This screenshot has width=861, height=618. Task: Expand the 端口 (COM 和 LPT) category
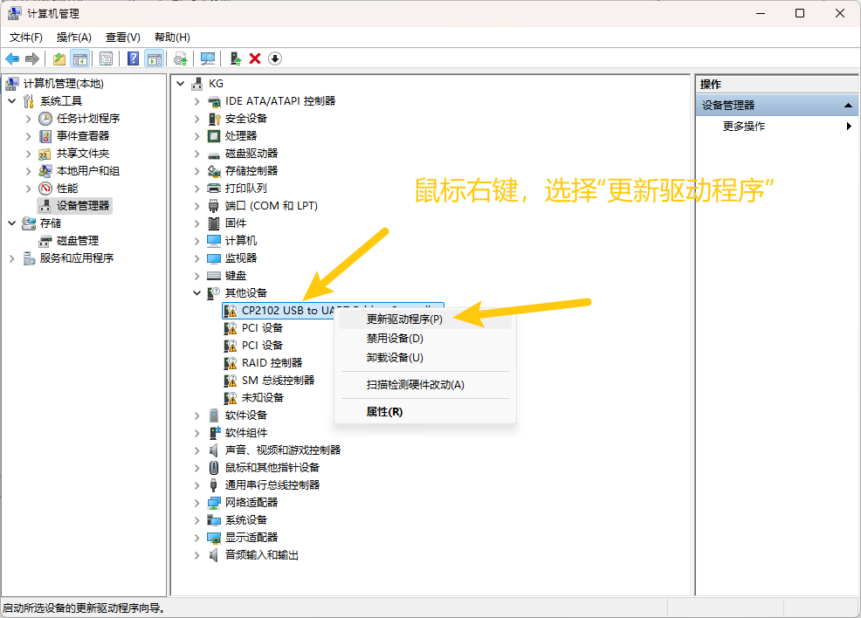[197, 206]
